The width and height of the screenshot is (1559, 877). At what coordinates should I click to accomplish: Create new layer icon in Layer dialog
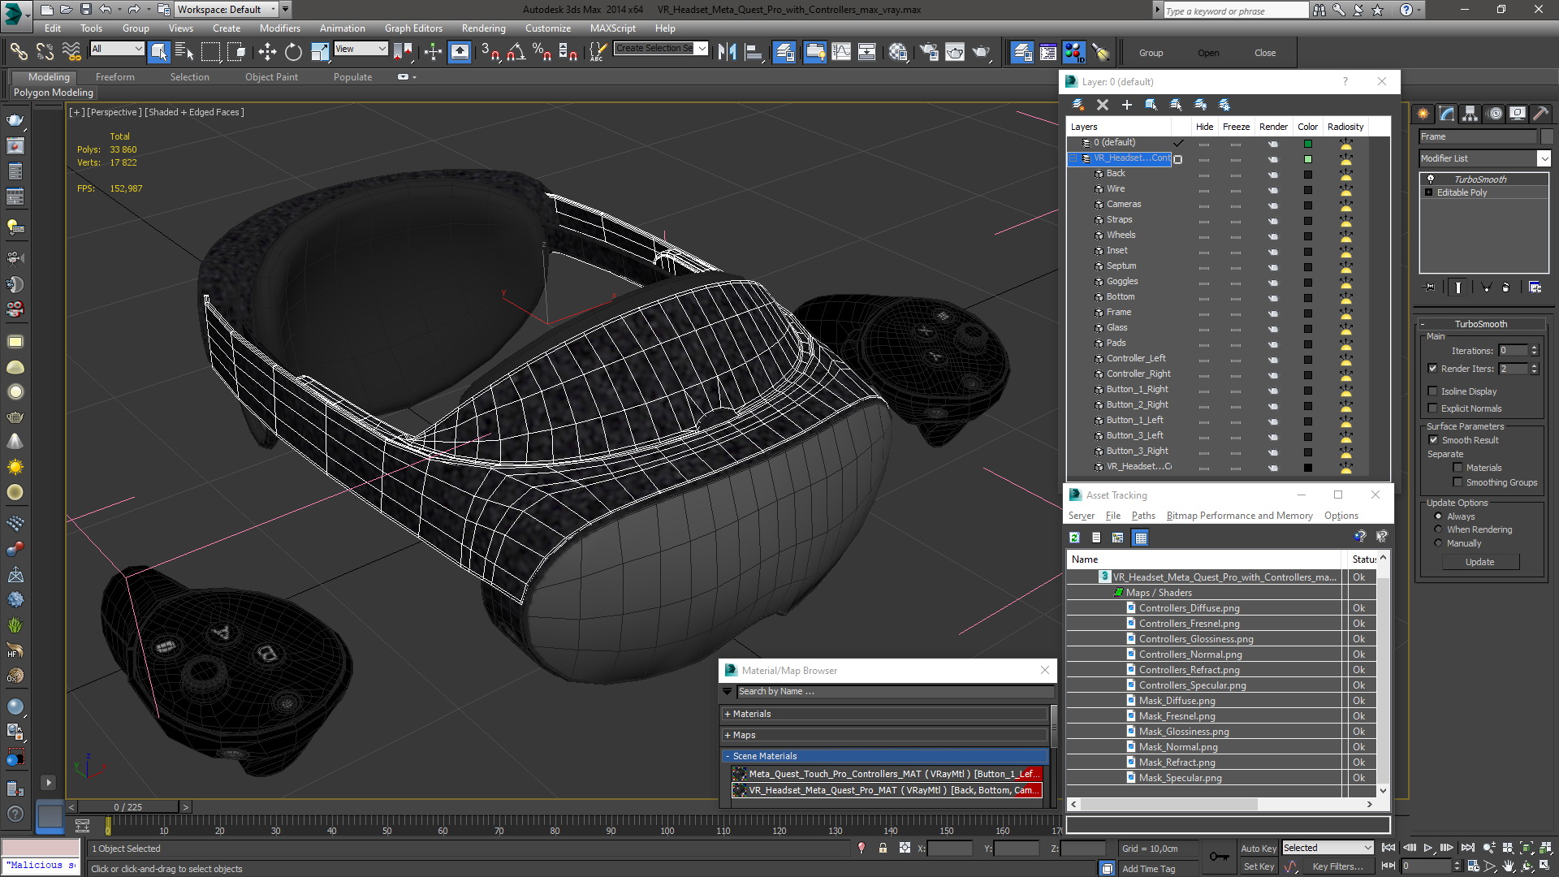1077,105
